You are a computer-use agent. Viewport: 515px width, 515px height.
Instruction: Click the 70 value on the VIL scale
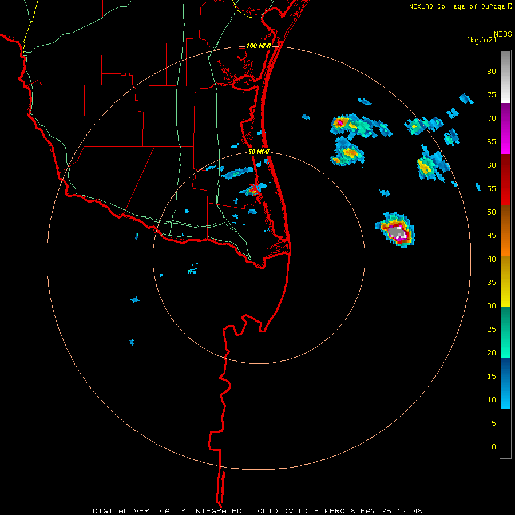tap(492, 118)
